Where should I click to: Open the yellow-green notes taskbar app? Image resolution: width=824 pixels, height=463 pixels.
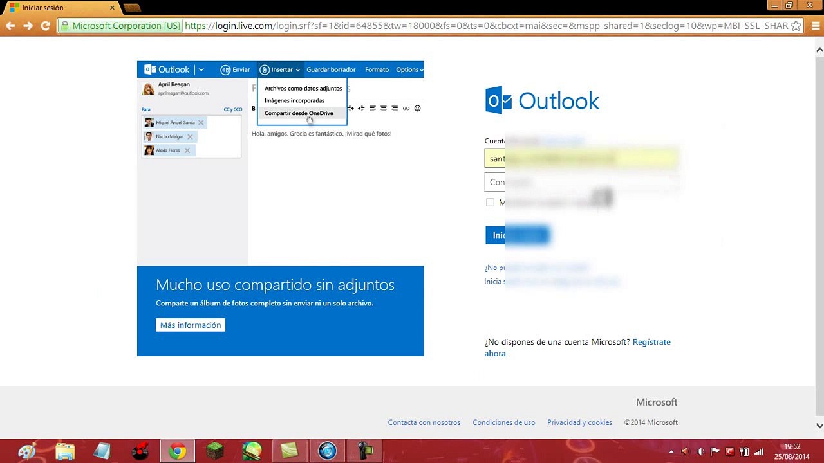290,451
